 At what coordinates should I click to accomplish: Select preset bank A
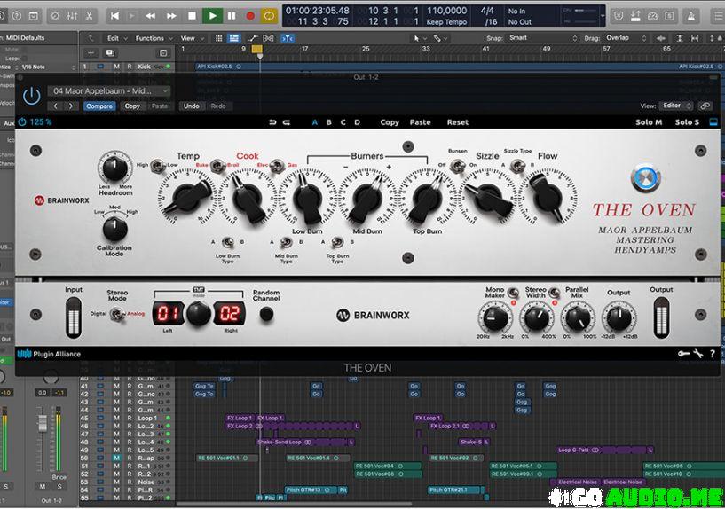coord(315,122)
